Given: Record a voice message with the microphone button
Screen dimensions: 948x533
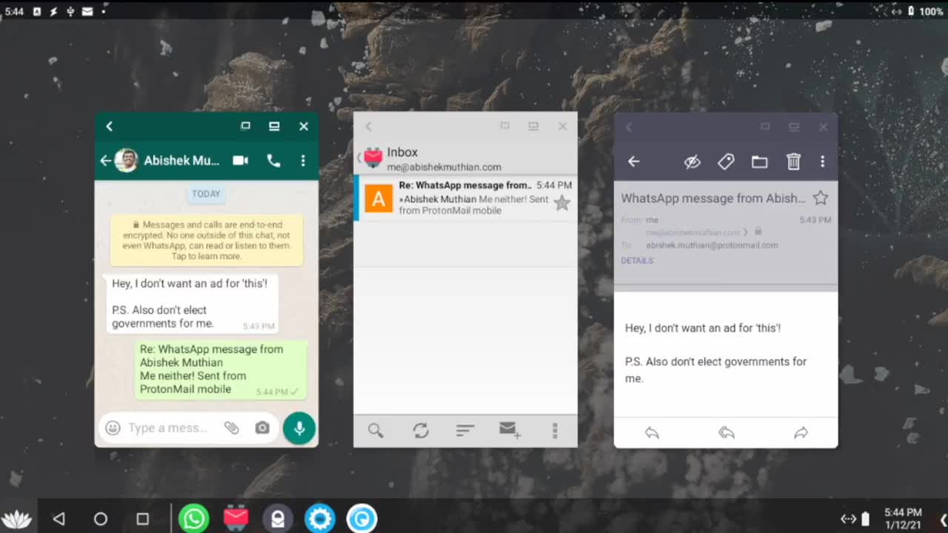Looking at the screenshot, I should click(x=299, y=428).
